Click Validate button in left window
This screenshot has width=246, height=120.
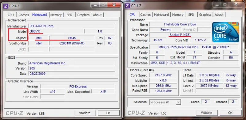85,113
